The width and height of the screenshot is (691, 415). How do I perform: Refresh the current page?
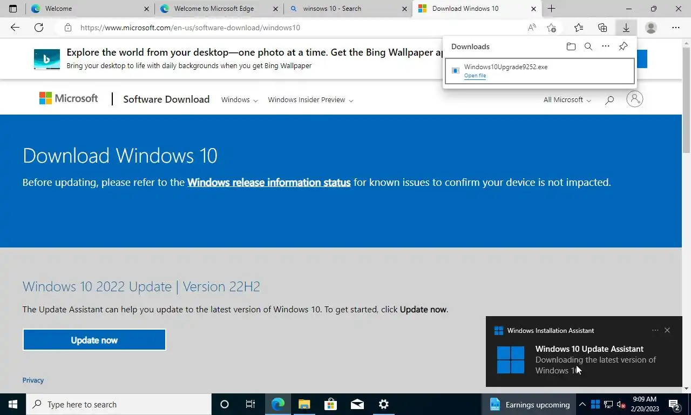39,28
